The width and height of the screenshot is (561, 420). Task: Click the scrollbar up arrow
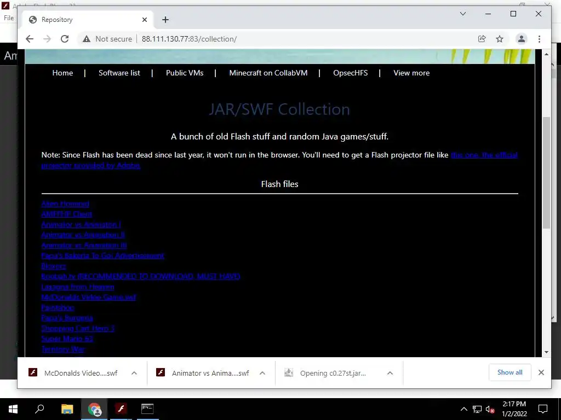546,54
